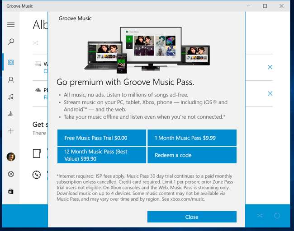Click the shuffle icon under Albums heading

[35, 43]
